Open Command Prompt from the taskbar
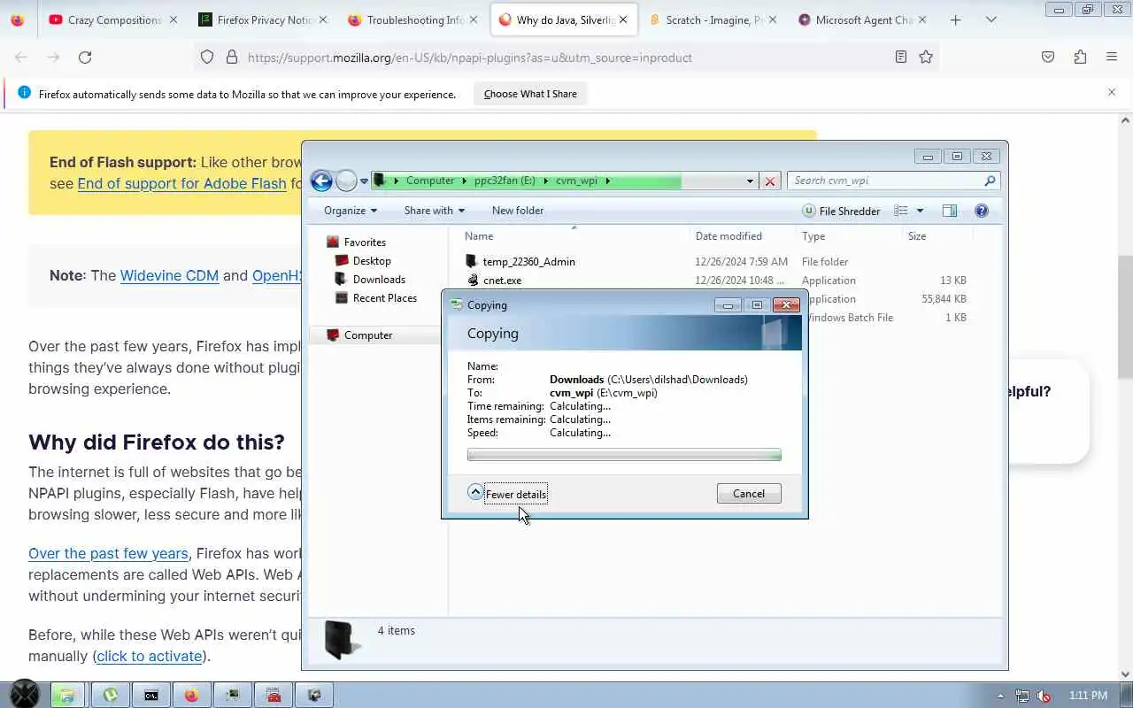 pyautogui.click(x=151, y=695)
